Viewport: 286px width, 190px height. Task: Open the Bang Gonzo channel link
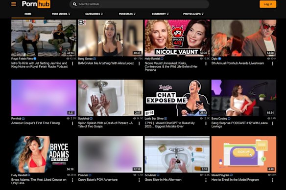pyautogui.click(x=85, y=59)
